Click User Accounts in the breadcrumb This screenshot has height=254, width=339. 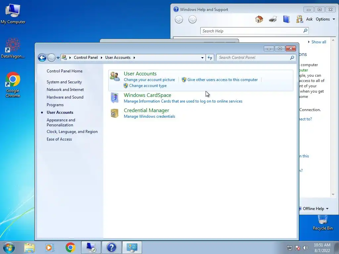tap(118, 58)
